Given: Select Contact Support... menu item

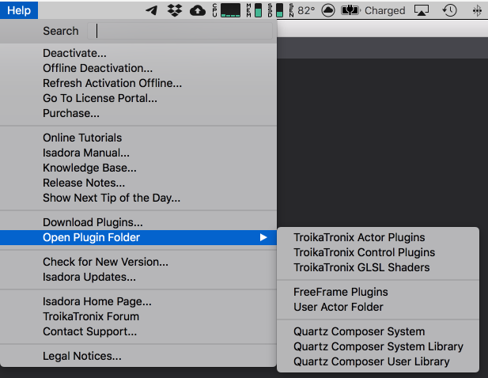Looking at the screenshot, I should pyautogui.click(x=138, y=331).
